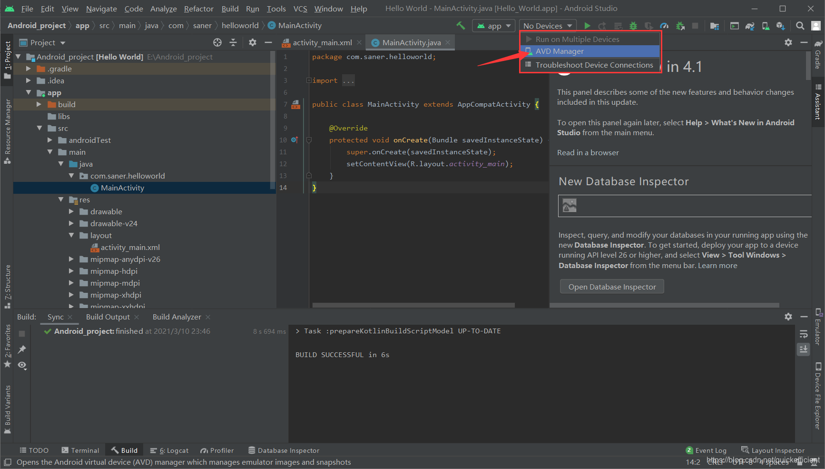Click the Make Project hammer icon

pos(461,26)
